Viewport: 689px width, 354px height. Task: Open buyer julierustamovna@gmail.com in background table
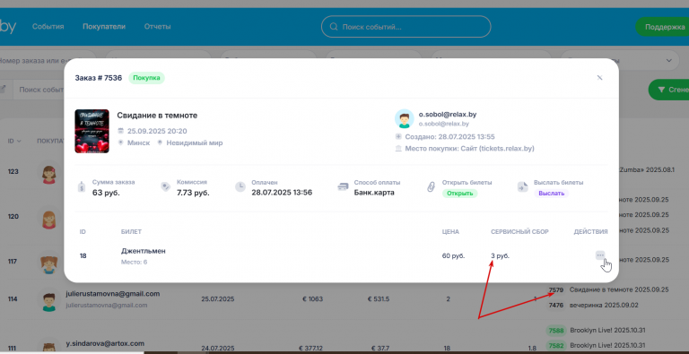point(113,293)
